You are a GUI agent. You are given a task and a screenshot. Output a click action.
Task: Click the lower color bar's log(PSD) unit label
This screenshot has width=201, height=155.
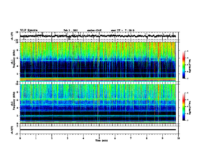click(x=190, y=108)
